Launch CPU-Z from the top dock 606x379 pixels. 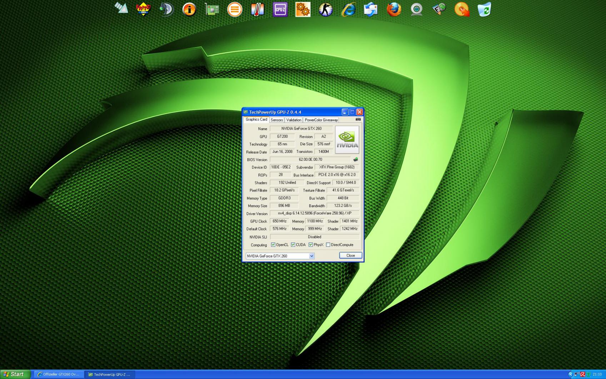(x=280, y=10)
